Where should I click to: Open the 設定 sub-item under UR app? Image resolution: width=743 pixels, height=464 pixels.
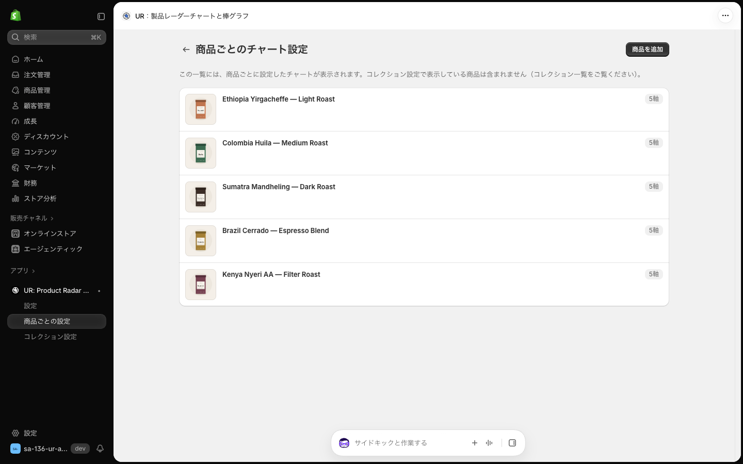click(x=57, y=306)
